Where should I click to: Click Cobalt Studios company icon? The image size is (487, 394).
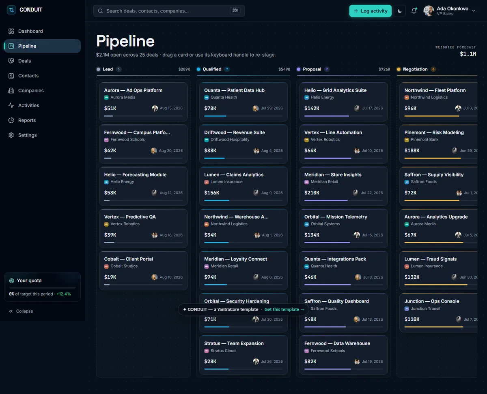pyautogui.click(x=106, y=266)
